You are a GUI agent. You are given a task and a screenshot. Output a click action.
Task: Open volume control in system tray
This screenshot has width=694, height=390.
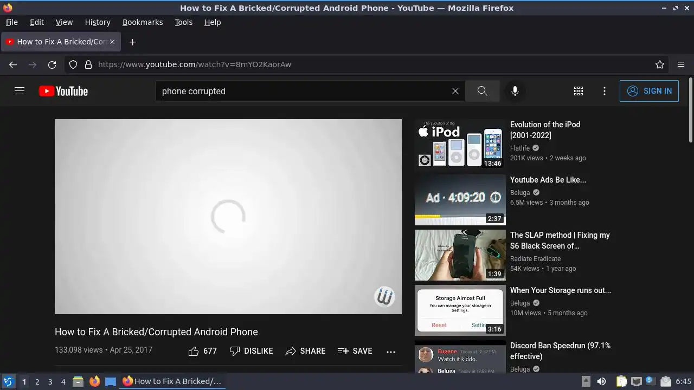[x=601, y=381]
